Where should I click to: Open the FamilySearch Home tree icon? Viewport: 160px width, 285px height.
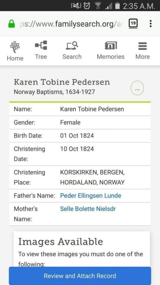pyautogui.click(x=15, y=47)
